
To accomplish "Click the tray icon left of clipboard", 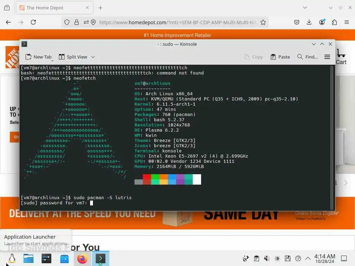I will [246, 258].
